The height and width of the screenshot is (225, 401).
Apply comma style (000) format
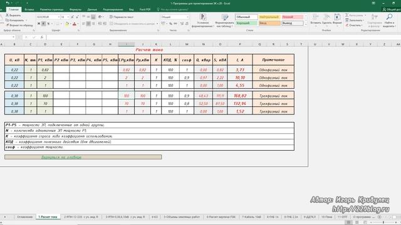(x=175, y=24)
